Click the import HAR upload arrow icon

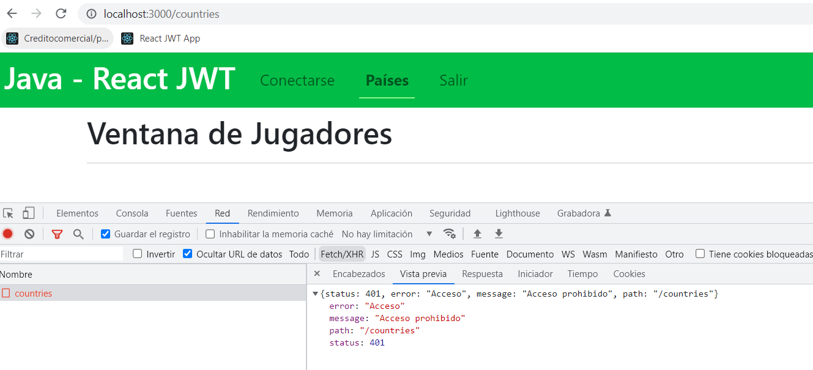(x=478, y=234)
